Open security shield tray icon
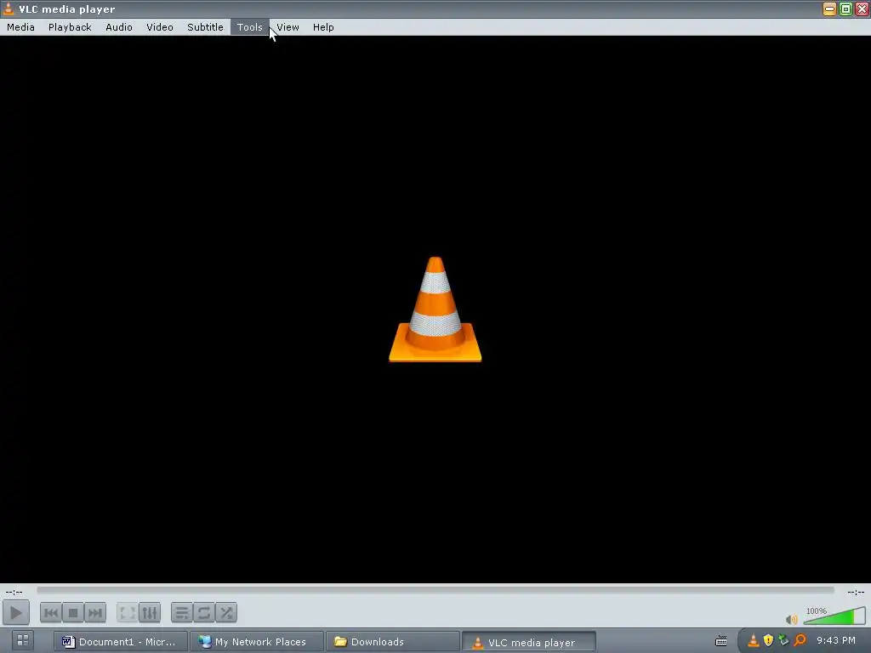 [769, 641]
